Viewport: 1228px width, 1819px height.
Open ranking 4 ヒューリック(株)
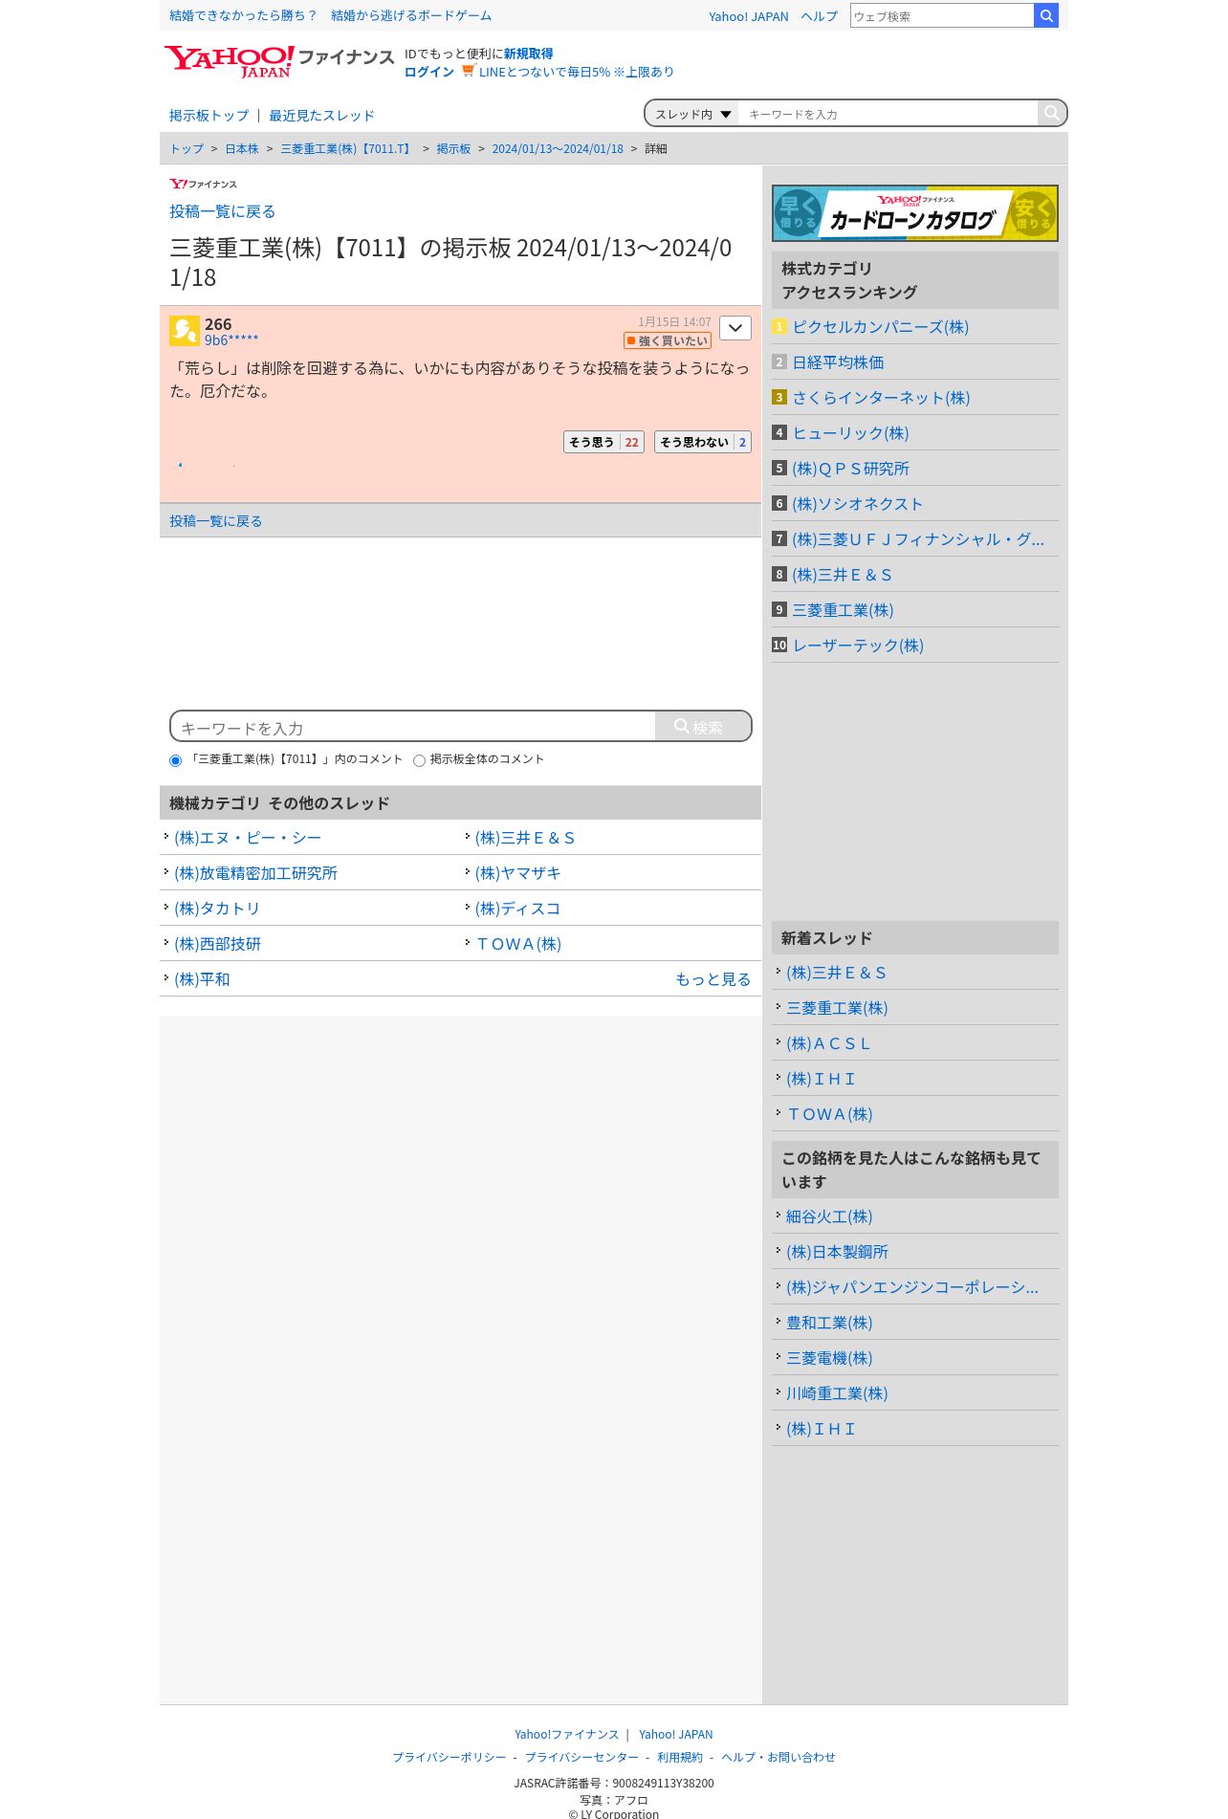coord(850,433)
